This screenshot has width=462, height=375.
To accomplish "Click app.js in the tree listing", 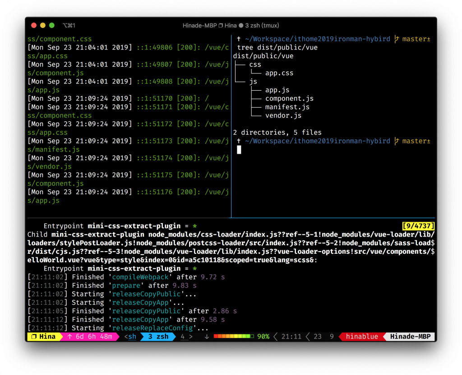I will pyautogui.click(x=277, y=90).
